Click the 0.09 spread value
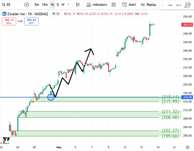This screenshot has width=194, height=151. point(20,21)
